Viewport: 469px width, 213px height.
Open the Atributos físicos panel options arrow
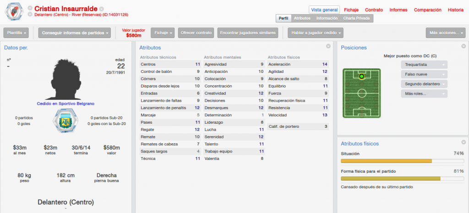point(464,142)
